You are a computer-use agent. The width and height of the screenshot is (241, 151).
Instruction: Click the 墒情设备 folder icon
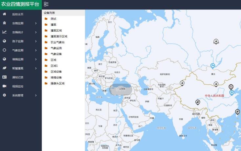46,77
